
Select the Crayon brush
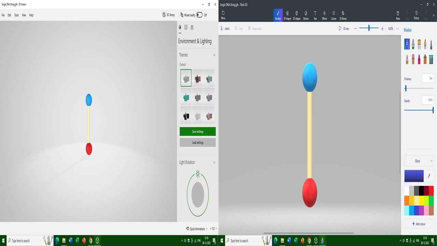[x=419, y=59]
